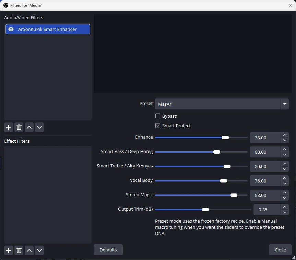Click the Vocal Body value field 76.00

click(265, 181)
